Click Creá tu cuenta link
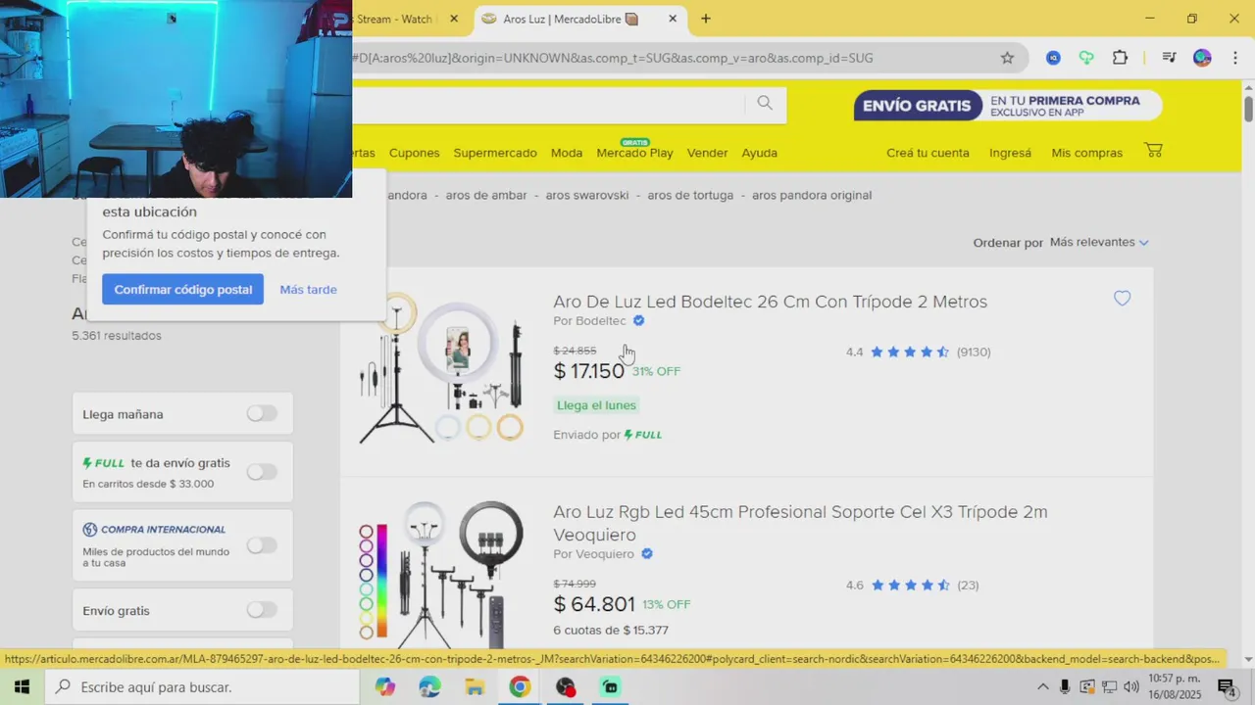The height and width of the screenshot is (705, 1255). tap(928, 153)
